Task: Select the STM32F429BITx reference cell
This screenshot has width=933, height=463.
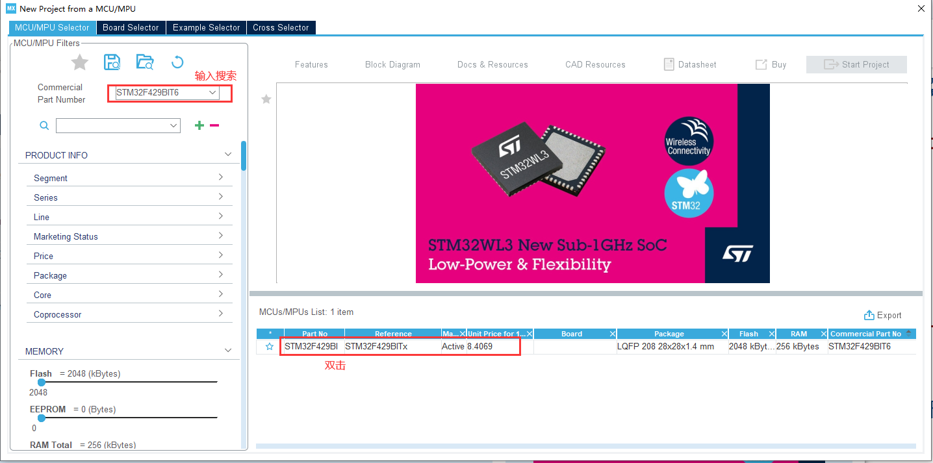Action: click(393, 347)
